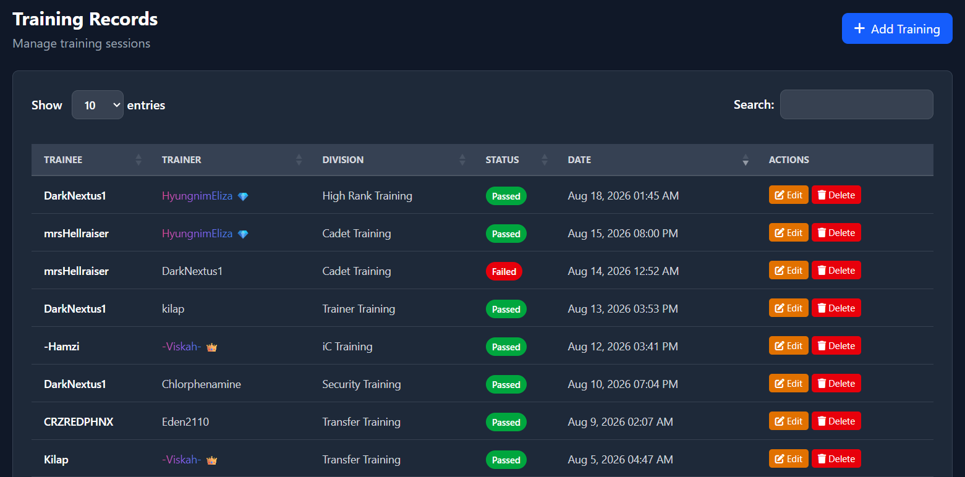Open the entries-per-page dropdown showing 10
The width and height of the screenshot is (965, 477).
tap(98, 105)
